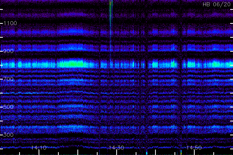Click the 700 frequency axis label
Viewport: 233px width, 155px height.
[8, 79]
